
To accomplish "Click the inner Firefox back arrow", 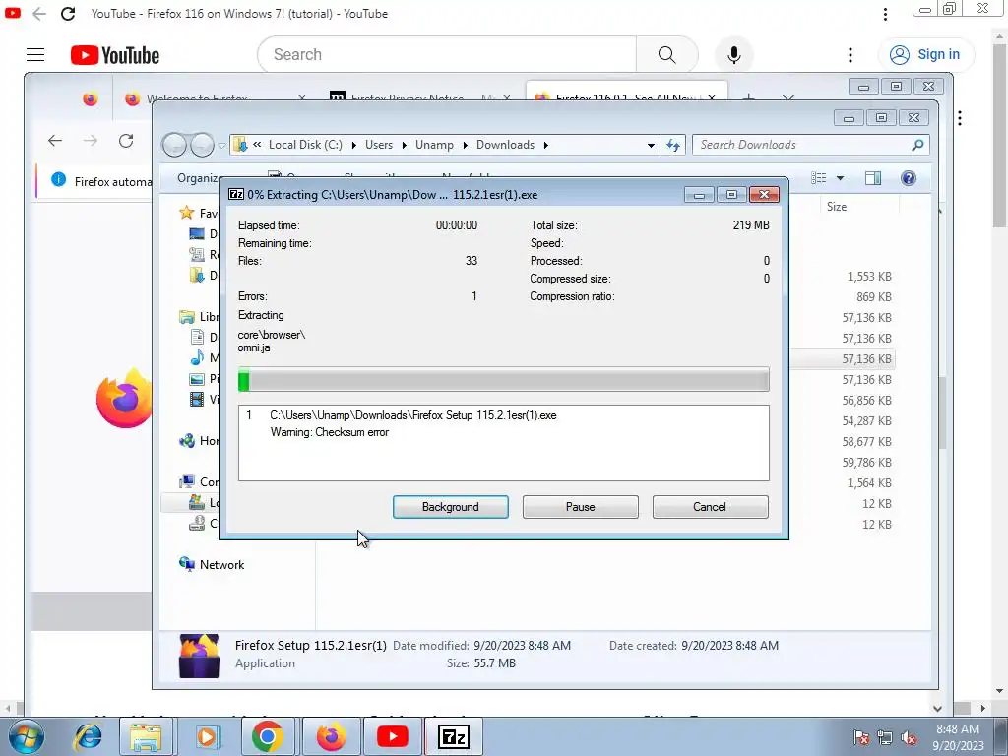I will pos(55,140).
